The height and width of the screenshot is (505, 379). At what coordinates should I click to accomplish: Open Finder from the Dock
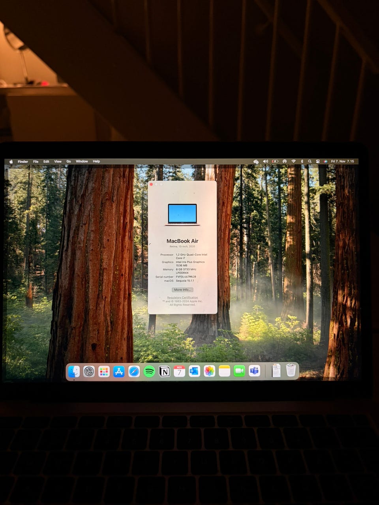click(x=74, y=371)
